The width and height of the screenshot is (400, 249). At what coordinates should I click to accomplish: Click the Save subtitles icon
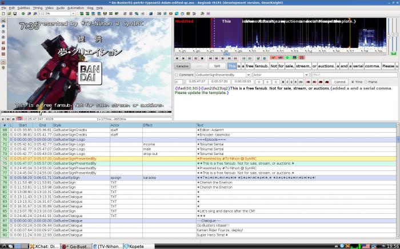[x=15, y=14]
